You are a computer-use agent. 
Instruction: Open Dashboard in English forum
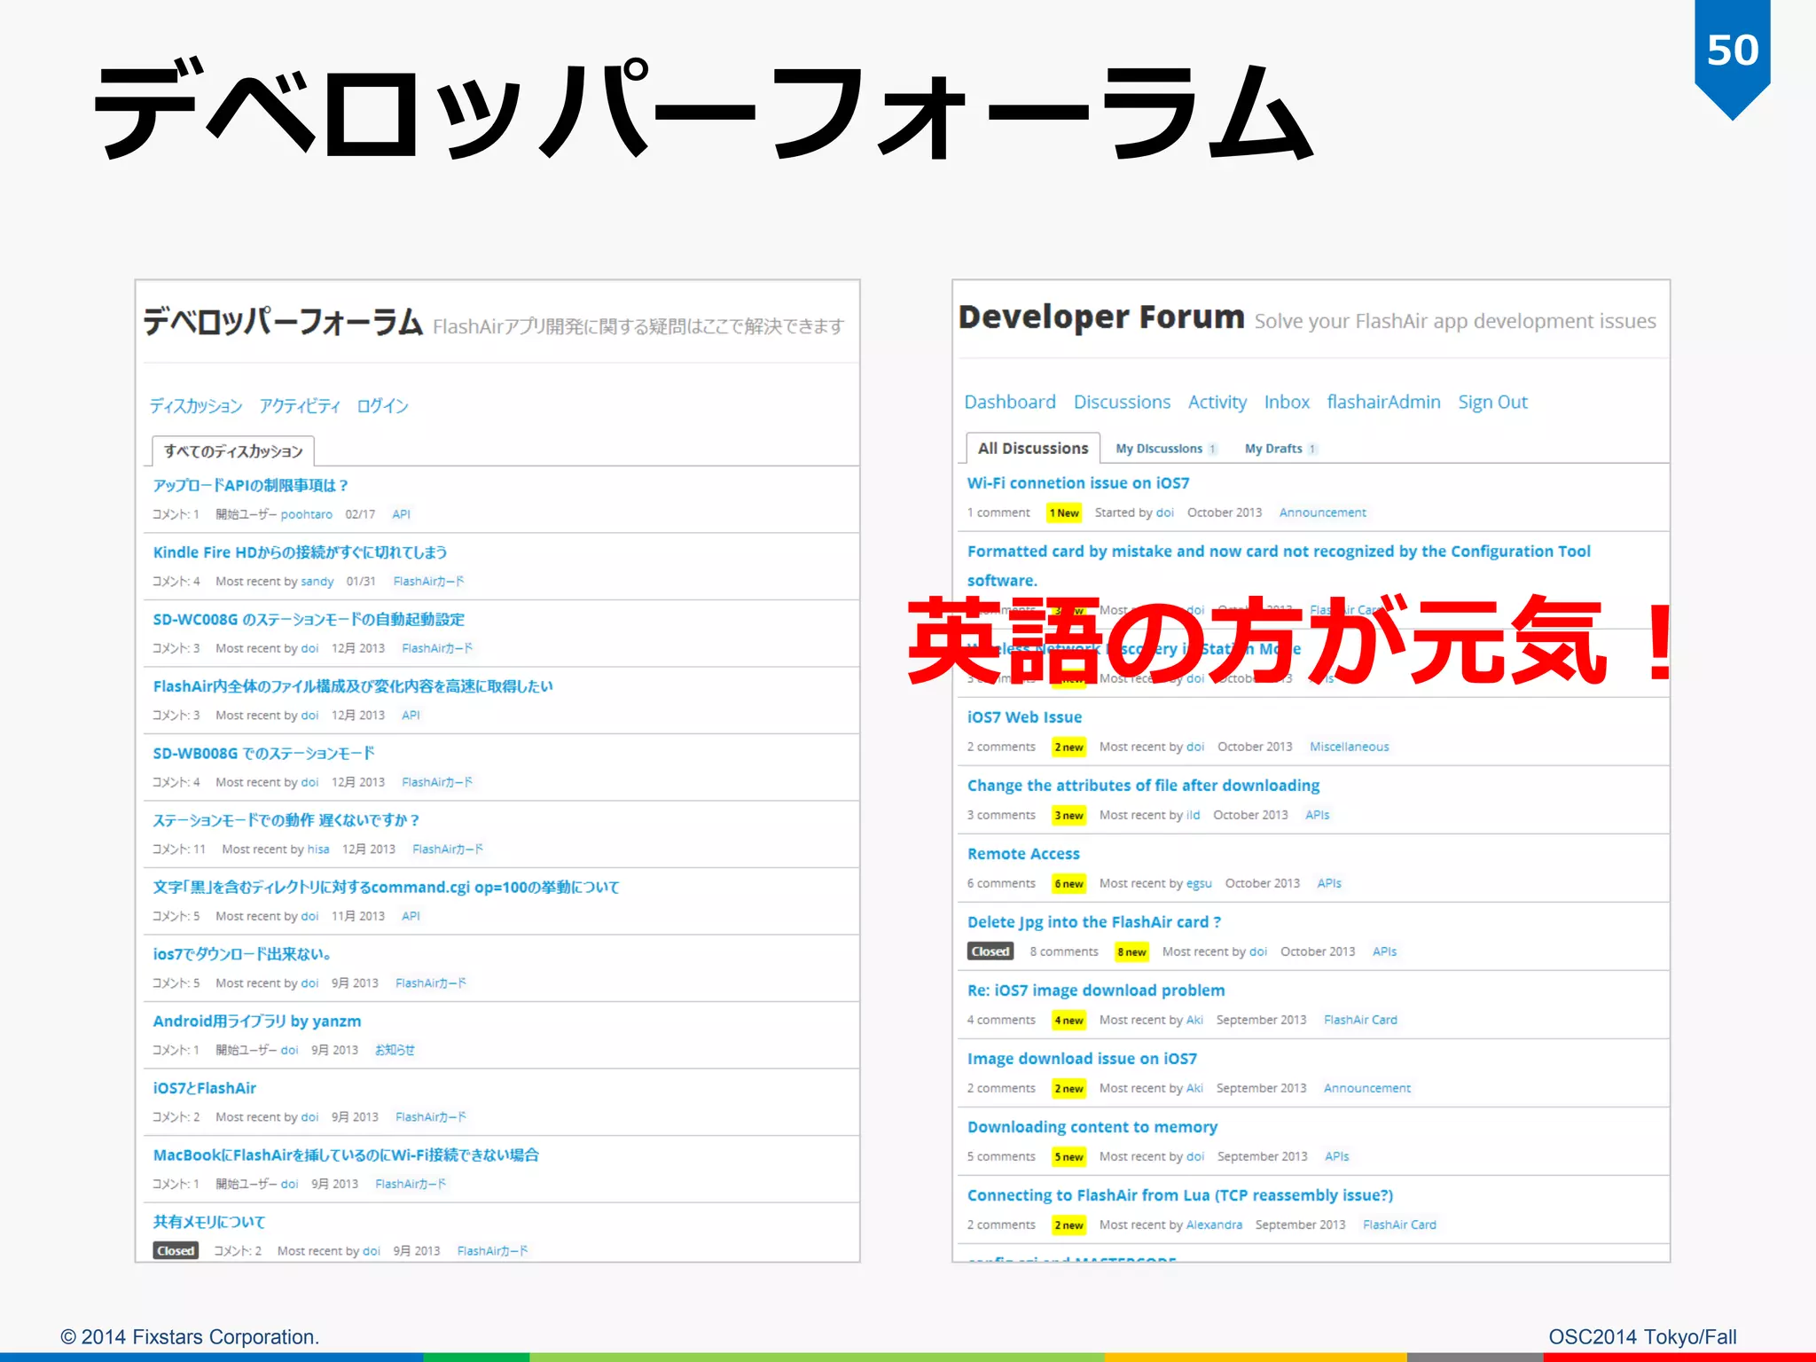pos(1010,402)
